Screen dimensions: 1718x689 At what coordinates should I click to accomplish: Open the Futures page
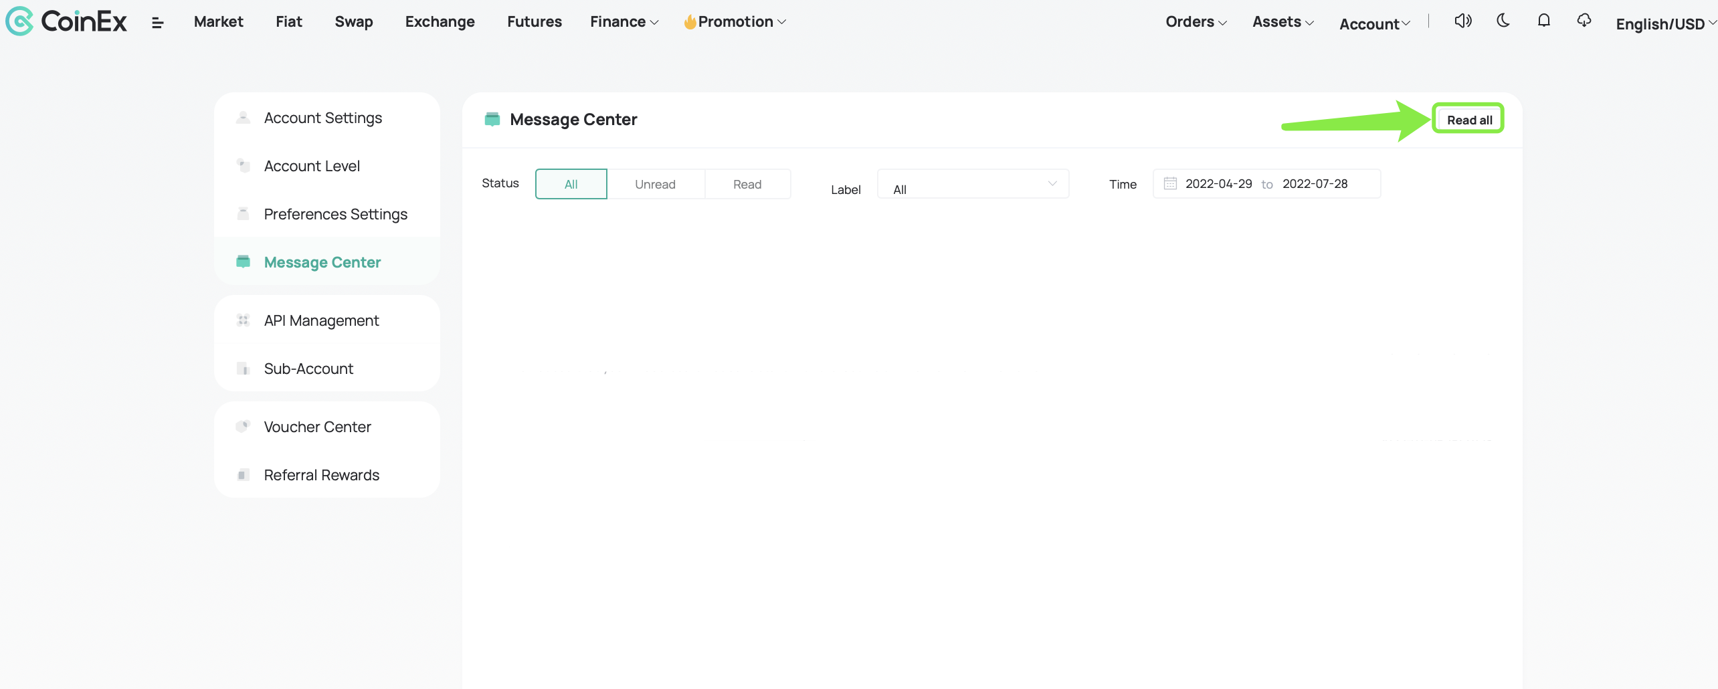(535, 22)
